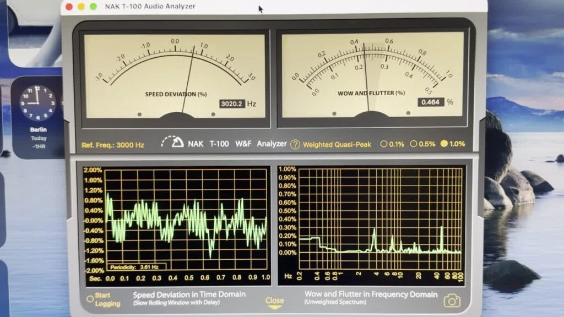This screenshot has height=317, width=564.
Task: Click the NAK logo icon
Action: pos(172,143)
